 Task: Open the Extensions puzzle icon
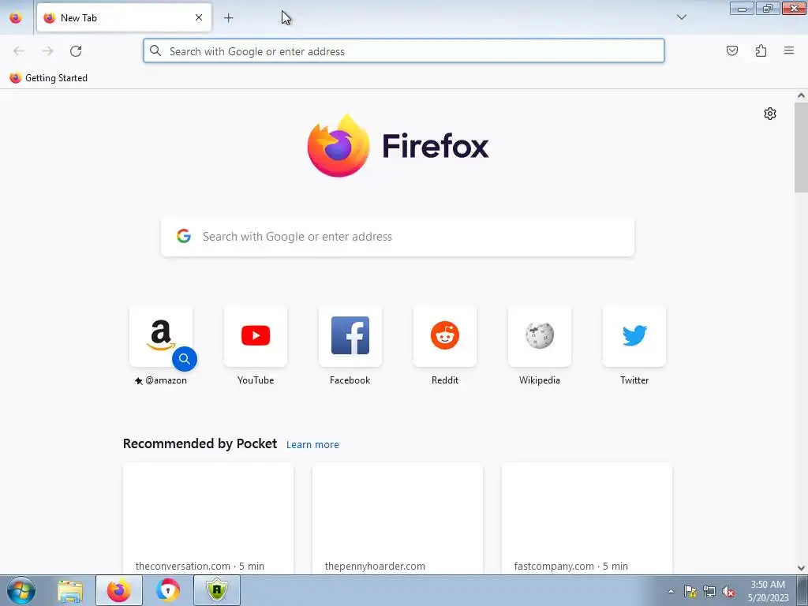click(x=761, y=50)
